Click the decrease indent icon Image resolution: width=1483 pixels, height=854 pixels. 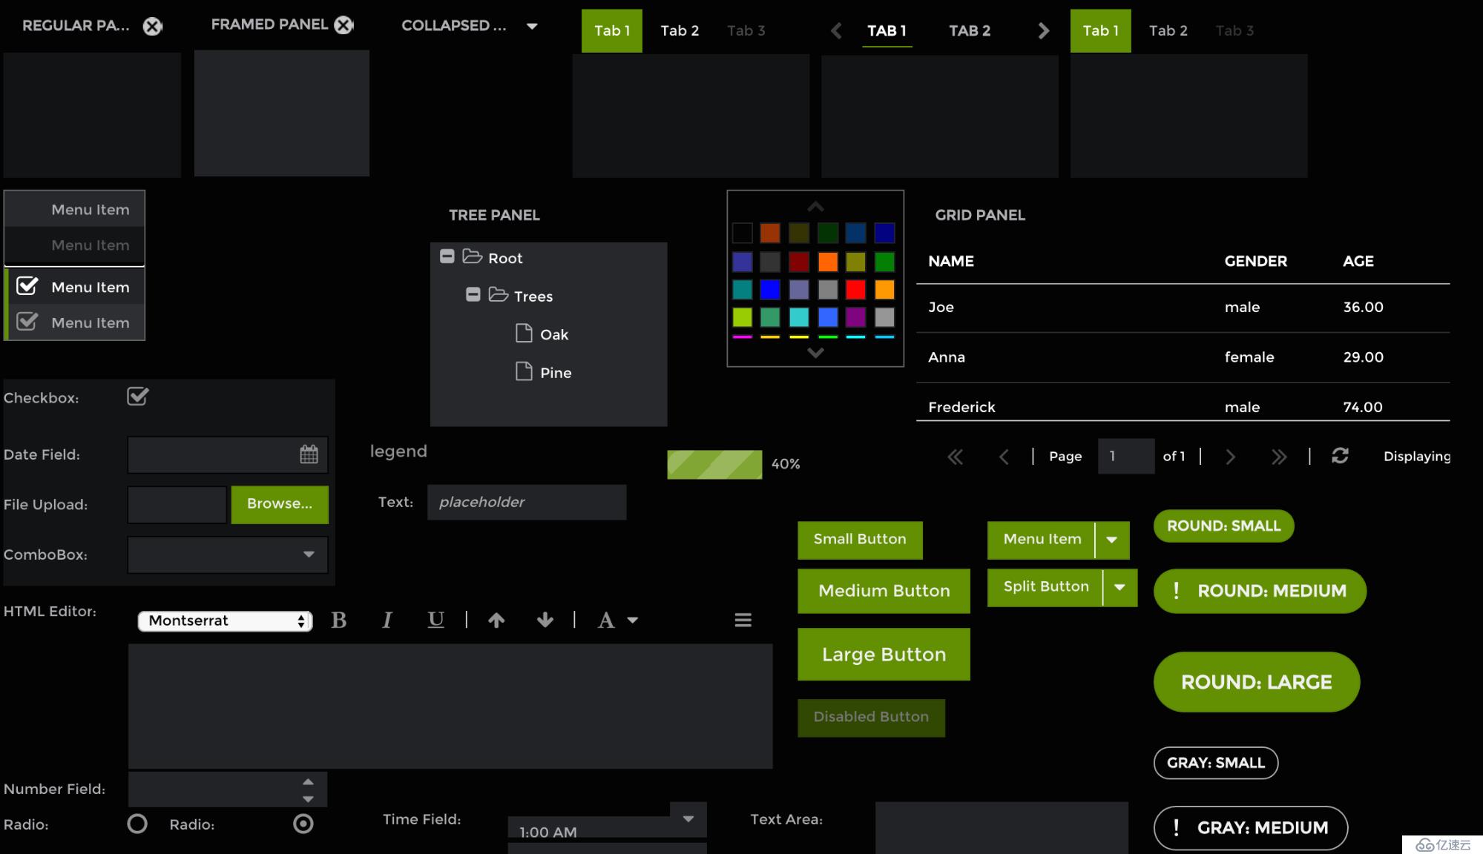(497, 619)
